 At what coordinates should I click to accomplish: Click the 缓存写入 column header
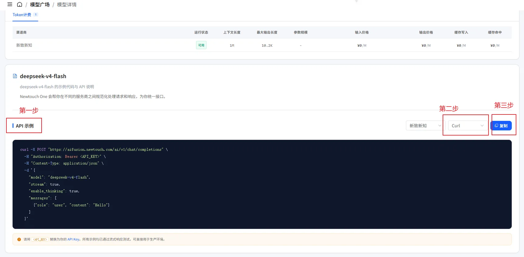click(x=461, y=32)
